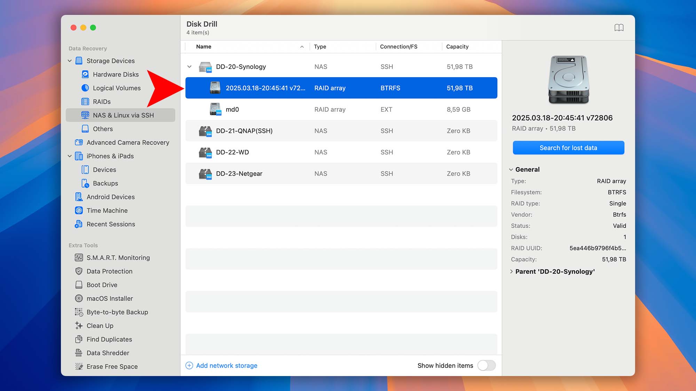
Task: Toggle Show hidden items switch
Action: pos(487,365)
